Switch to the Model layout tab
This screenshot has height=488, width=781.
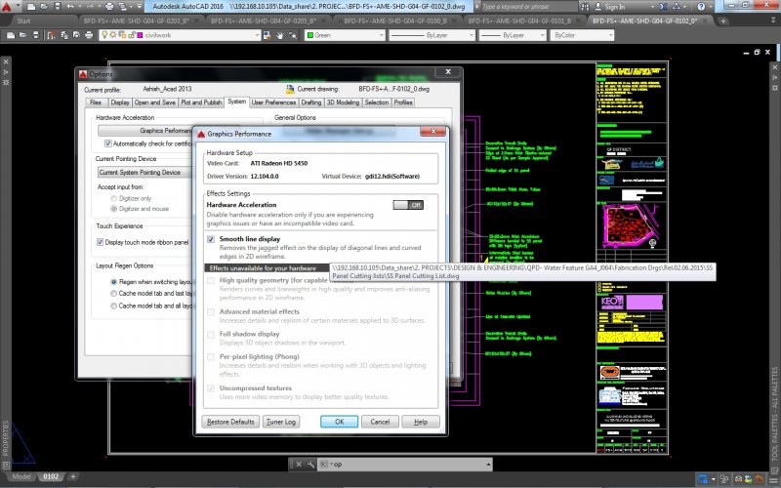click(21, 476)
